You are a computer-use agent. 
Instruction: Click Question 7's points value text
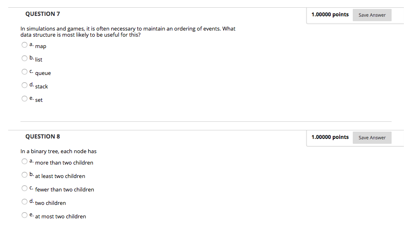point(330,15)
